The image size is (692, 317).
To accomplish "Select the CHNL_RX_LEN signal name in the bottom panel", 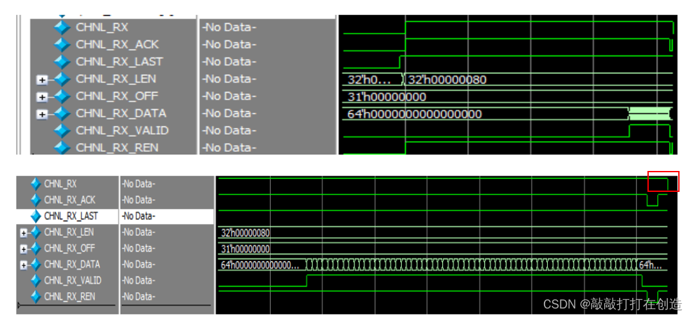I will point(69,233).
